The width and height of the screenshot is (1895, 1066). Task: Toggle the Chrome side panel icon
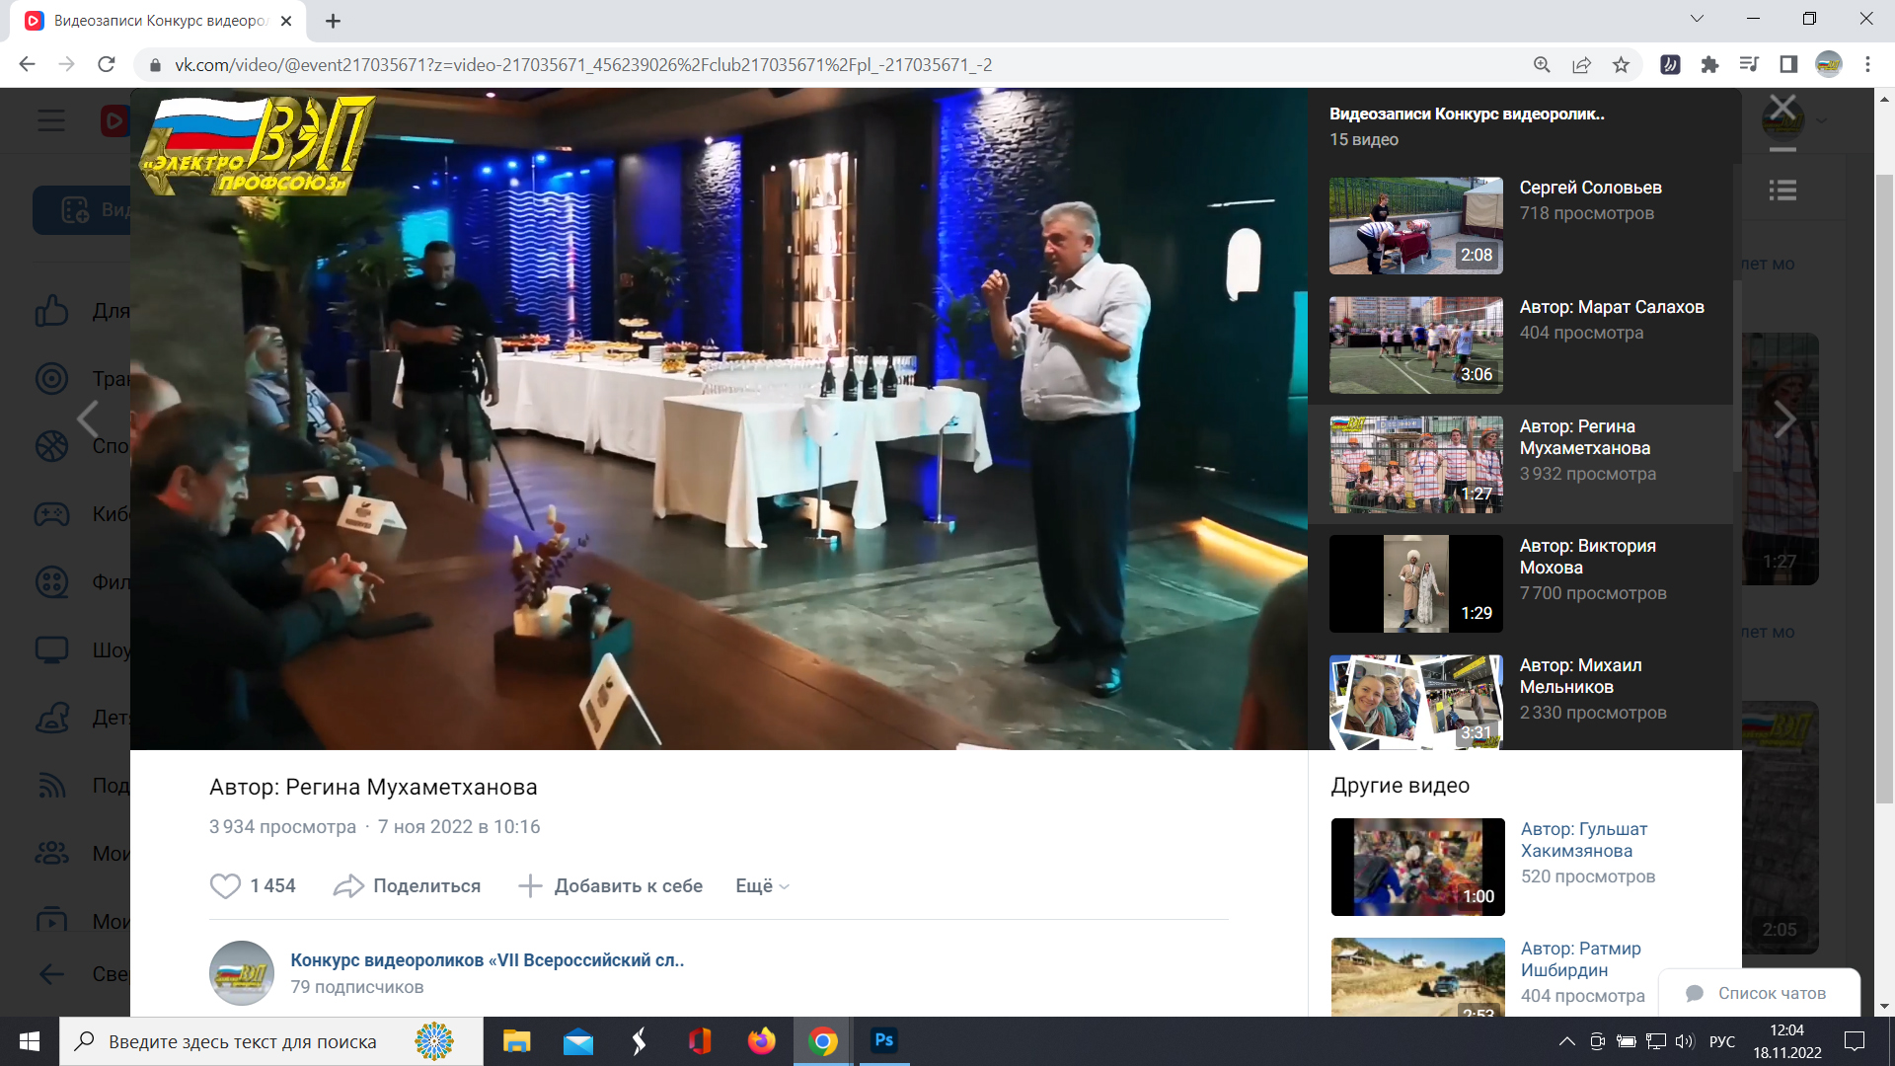(1788, 64)
